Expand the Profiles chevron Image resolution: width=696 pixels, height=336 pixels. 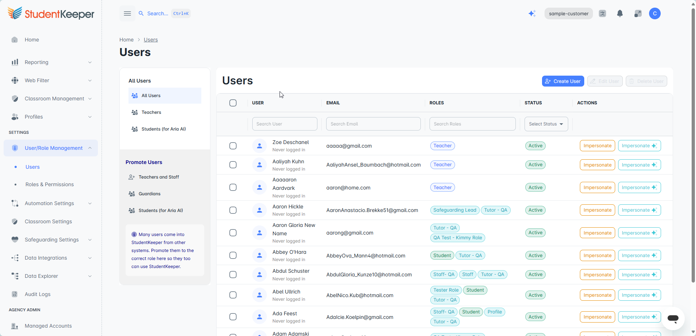(x=90, y=117)
